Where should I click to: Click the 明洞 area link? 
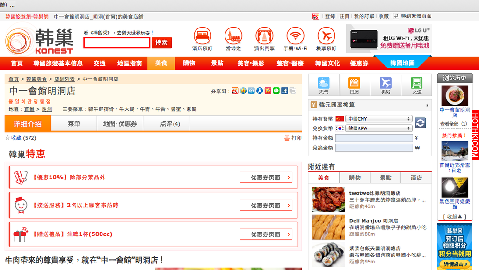47,109
